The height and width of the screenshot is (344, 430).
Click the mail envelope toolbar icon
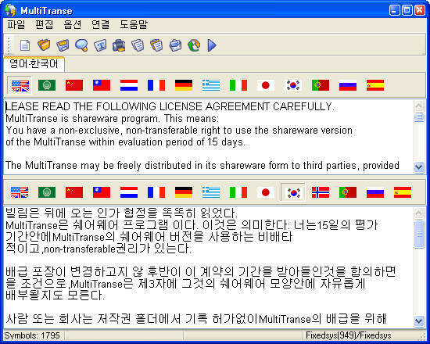(175, 45)
